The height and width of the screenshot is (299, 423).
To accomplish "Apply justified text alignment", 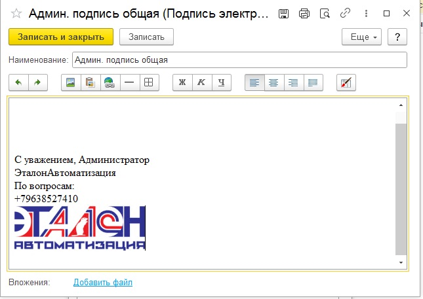I will point(313,82).
